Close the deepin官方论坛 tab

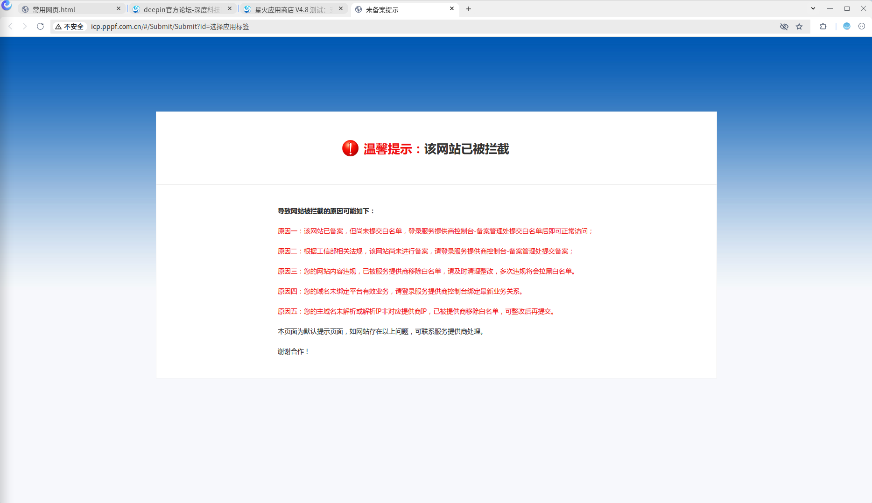coord(230,9)
